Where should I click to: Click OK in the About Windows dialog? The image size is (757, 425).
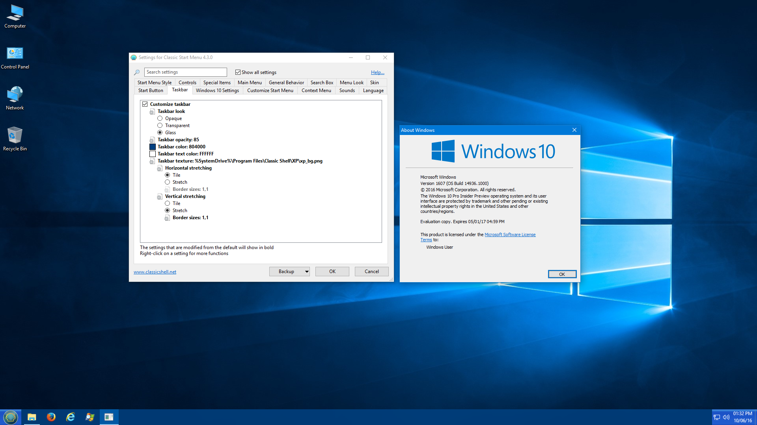pyautogui.click(x=562, y=274)
